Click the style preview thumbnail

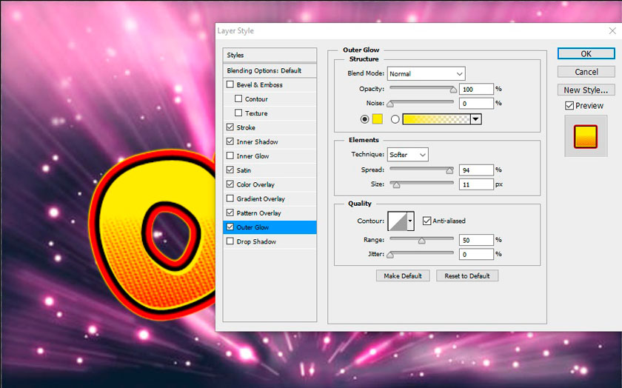pos(586,136)
